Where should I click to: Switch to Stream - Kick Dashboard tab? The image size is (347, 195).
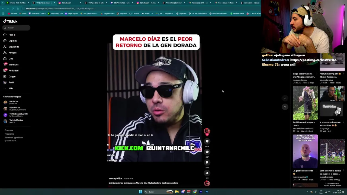(18, 3)
